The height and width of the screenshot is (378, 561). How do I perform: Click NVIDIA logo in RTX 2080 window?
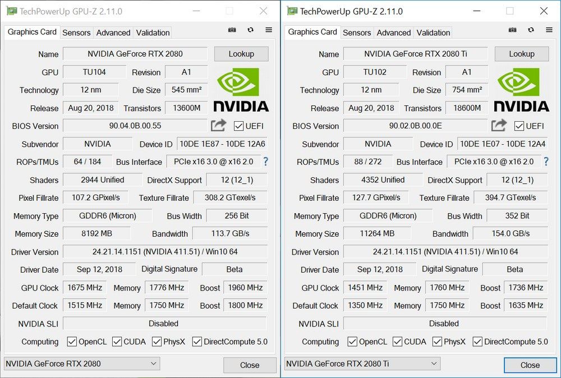point(241,90)
